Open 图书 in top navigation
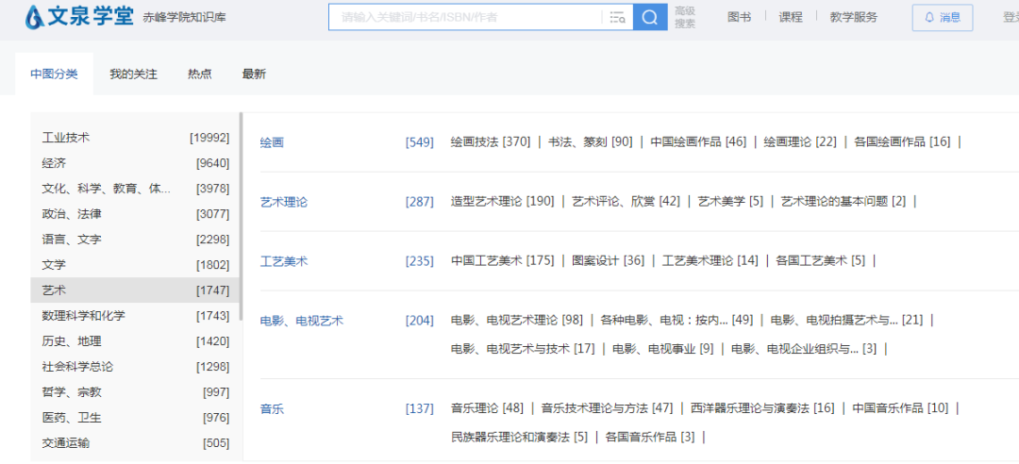Viewport: 1019px width, 464px height. click(740, 17)
